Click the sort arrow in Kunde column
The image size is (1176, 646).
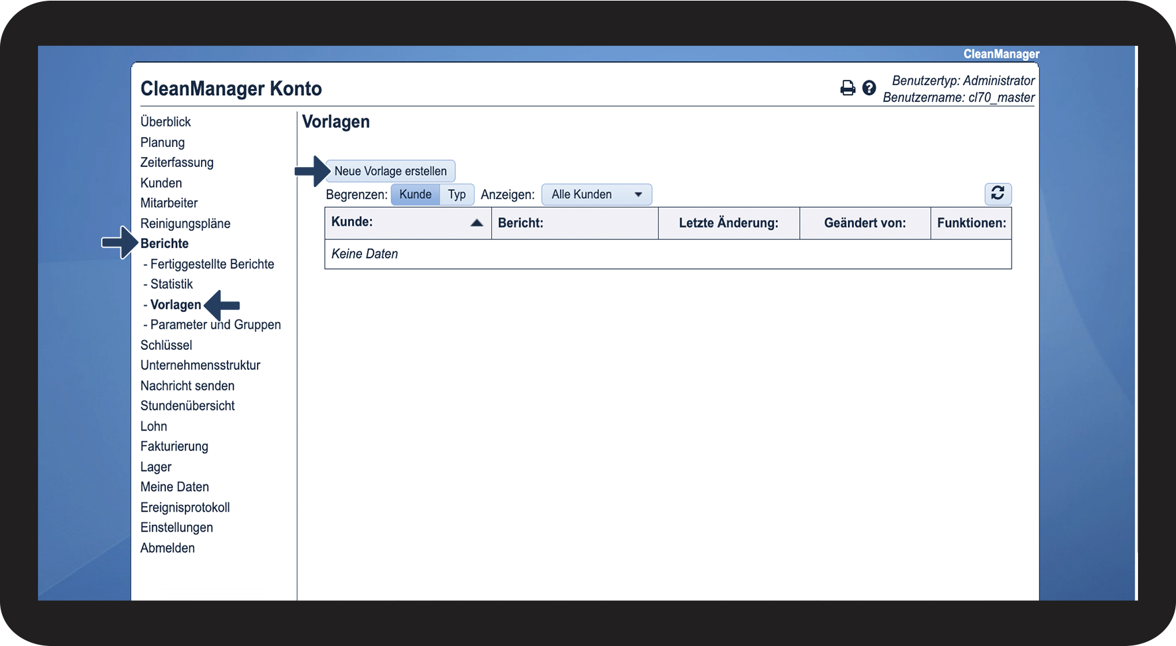(477, 223)
